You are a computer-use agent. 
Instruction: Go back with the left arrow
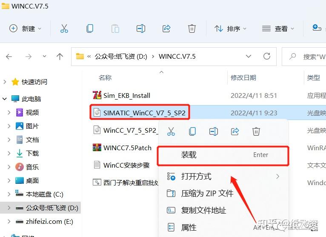(9, 57)
